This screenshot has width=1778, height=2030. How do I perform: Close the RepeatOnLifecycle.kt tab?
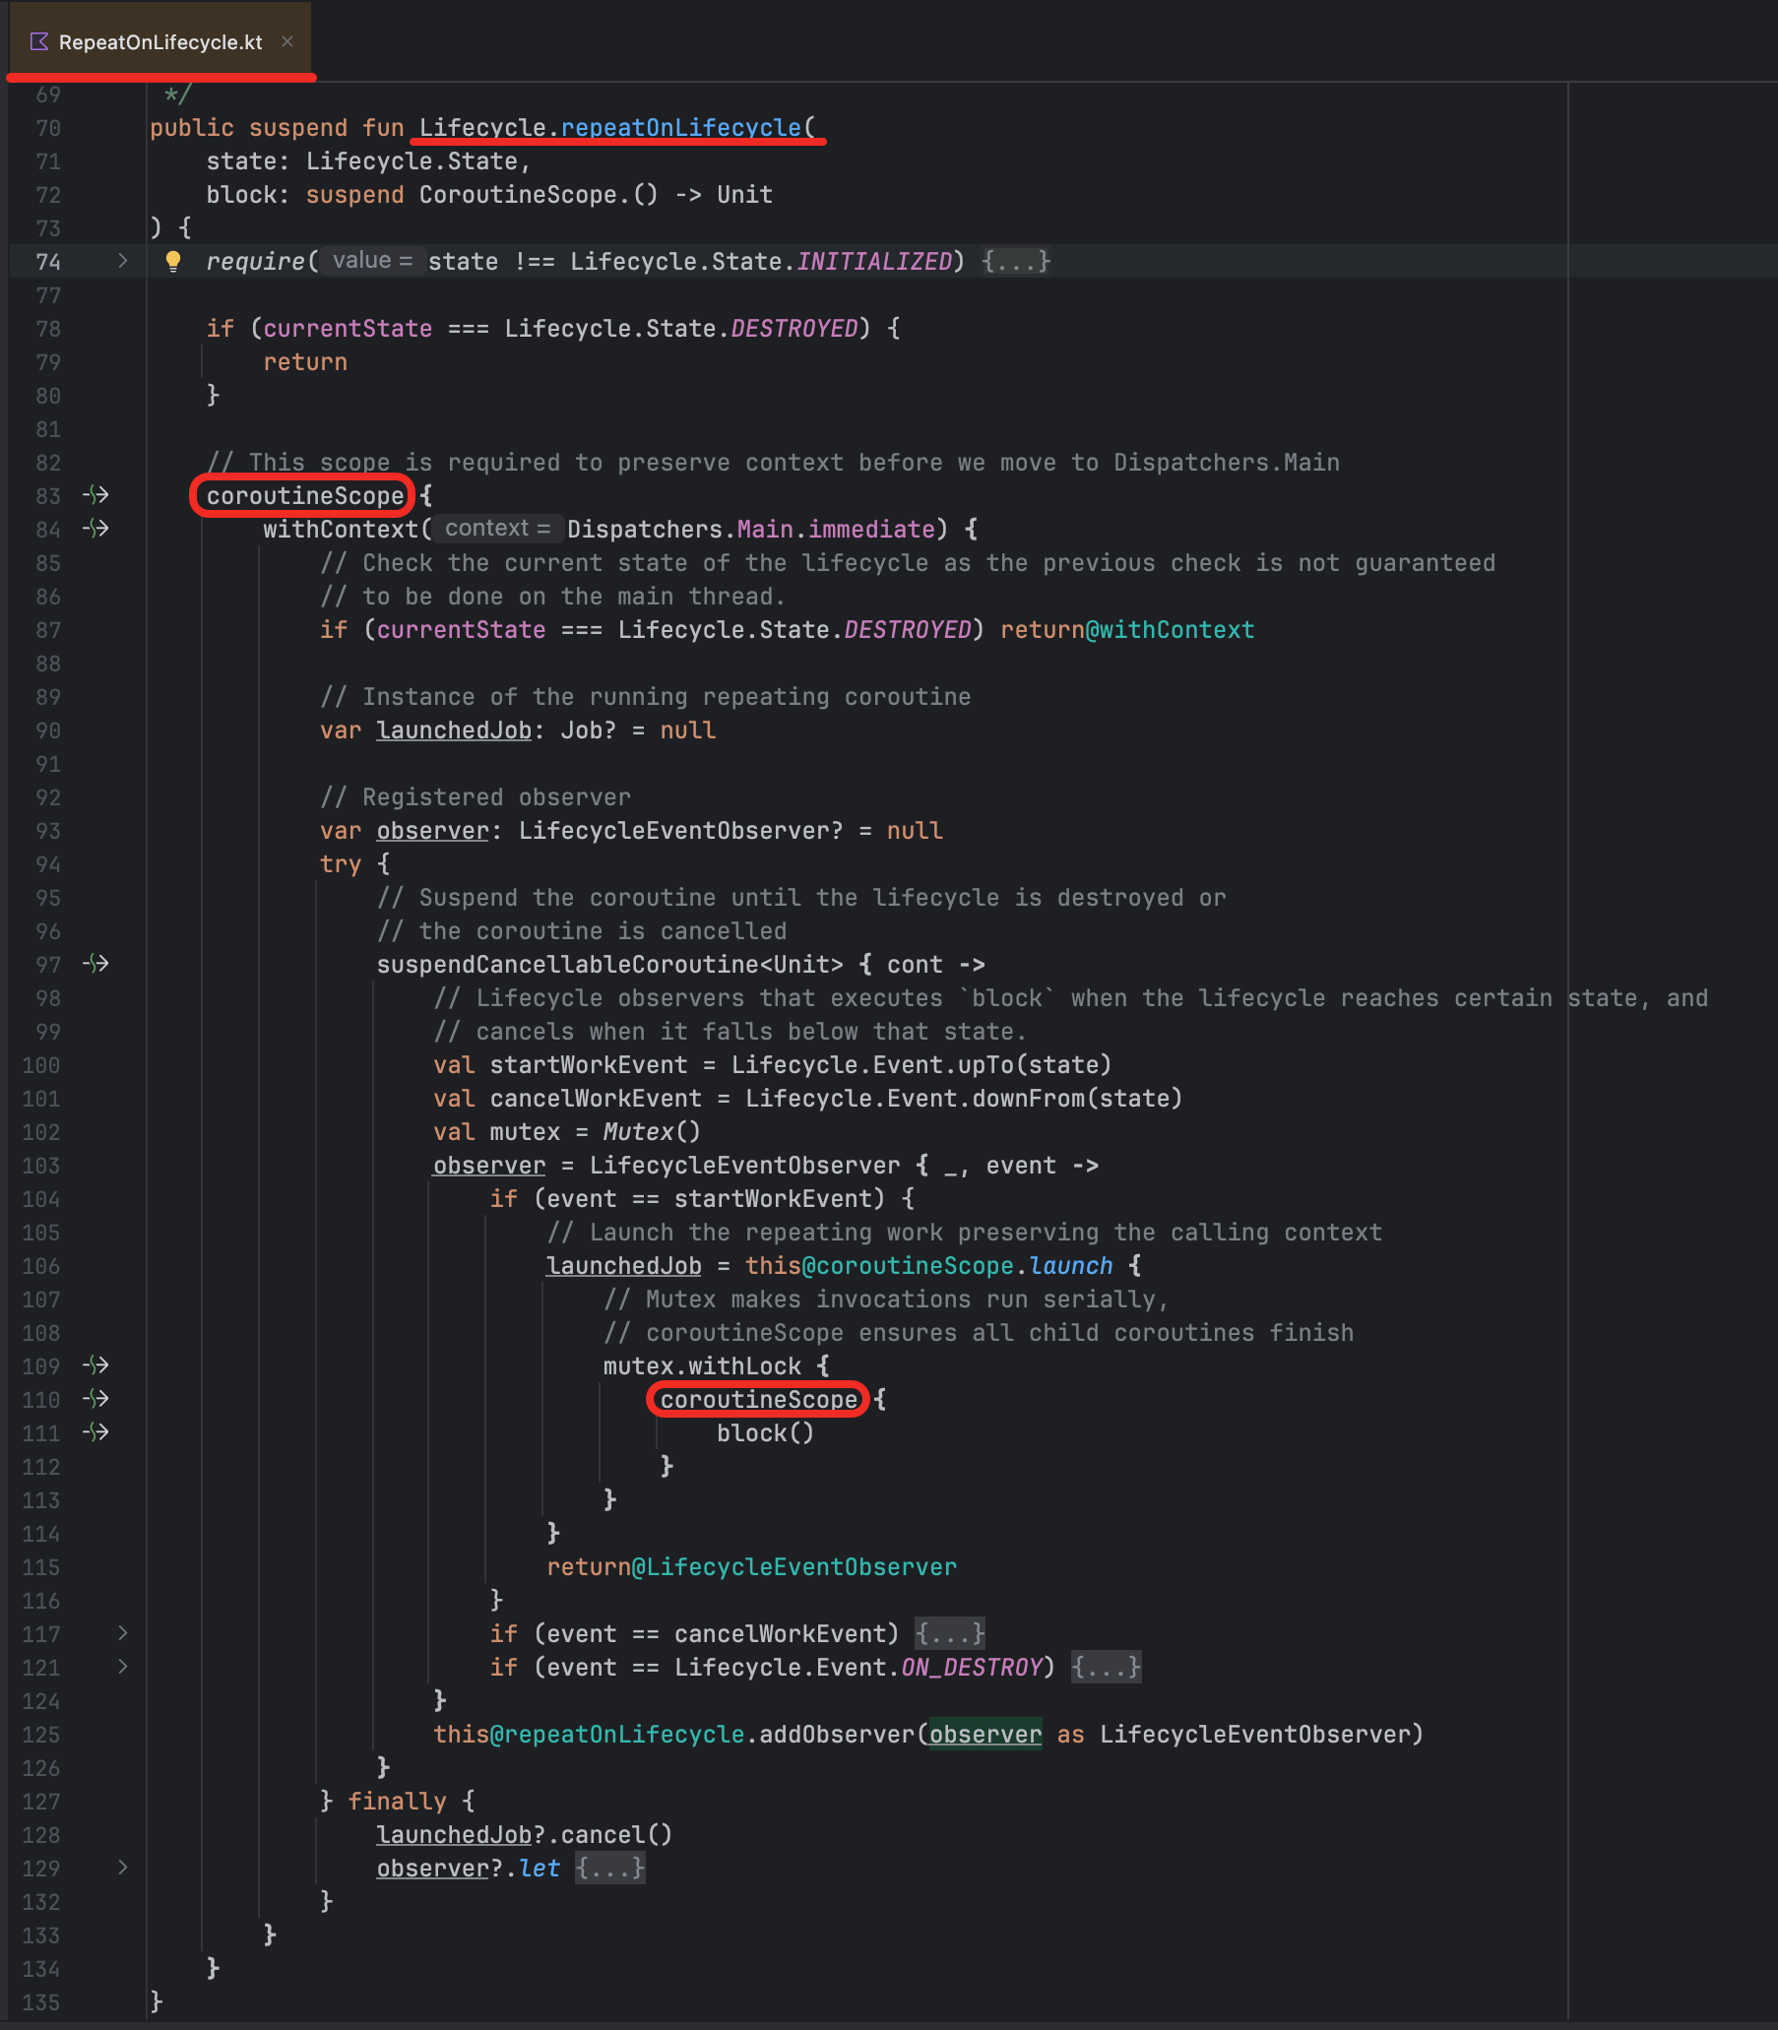[287, 41]
